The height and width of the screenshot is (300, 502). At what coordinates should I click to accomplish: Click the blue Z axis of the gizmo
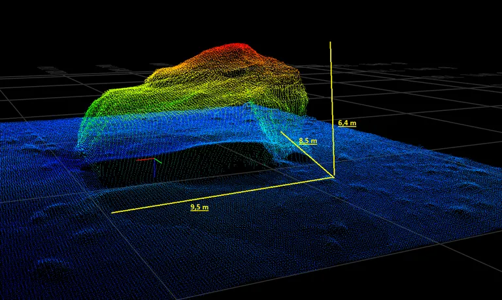pyautogui.click(x=154, y=168)
